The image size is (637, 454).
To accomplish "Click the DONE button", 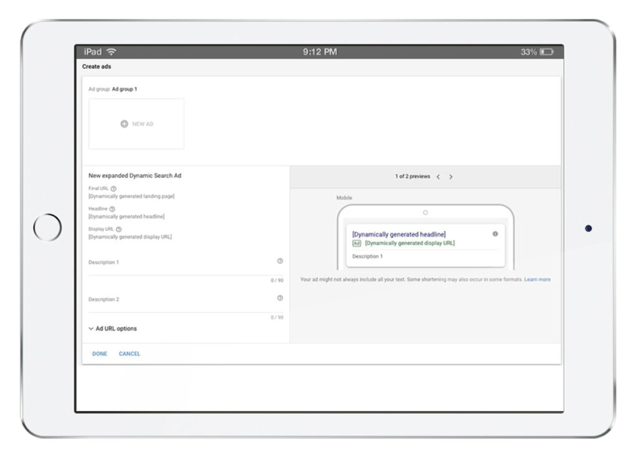I will 100,354.
